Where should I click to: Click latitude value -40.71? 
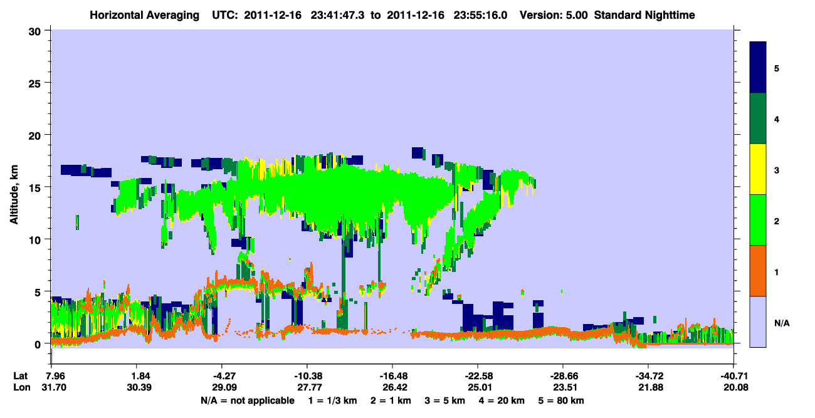pos(733,376)
